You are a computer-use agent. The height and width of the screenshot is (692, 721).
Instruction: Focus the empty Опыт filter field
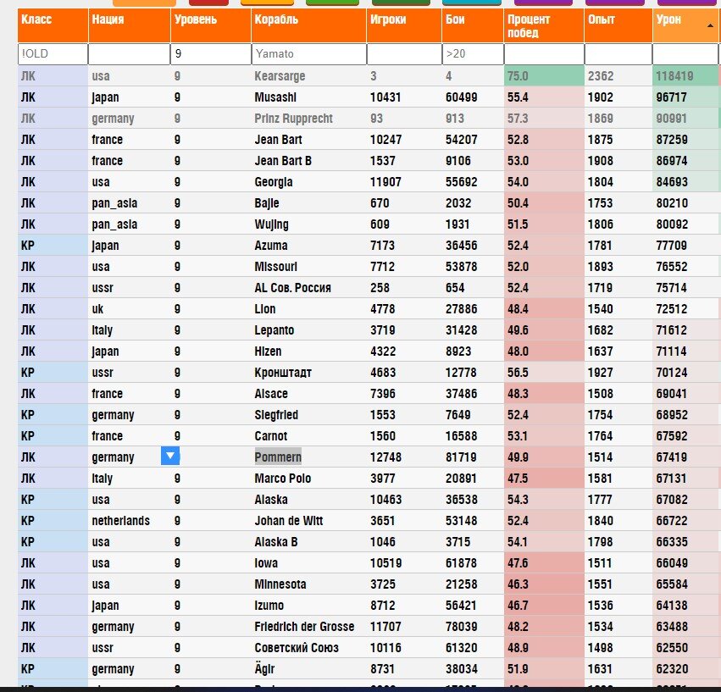tap(618, 54)
